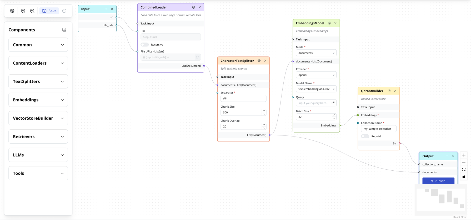Toggle the Recursive switch in CombinedLoader

point(145,45)
